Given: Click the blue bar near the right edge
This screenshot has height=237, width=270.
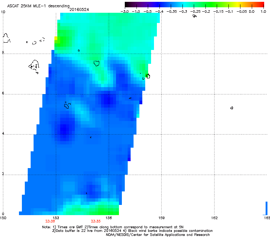Looking at the screenshot, I should [266, 208].
